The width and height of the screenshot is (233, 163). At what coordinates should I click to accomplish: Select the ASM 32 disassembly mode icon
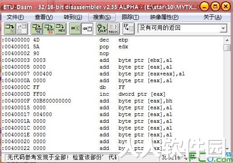[49, 28]
